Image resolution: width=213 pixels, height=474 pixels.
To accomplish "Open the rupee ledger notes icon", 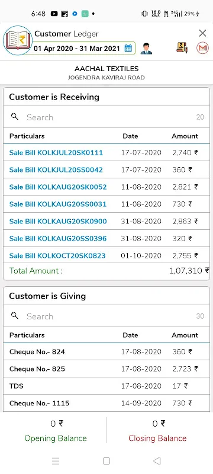I will tap(182, 48).
